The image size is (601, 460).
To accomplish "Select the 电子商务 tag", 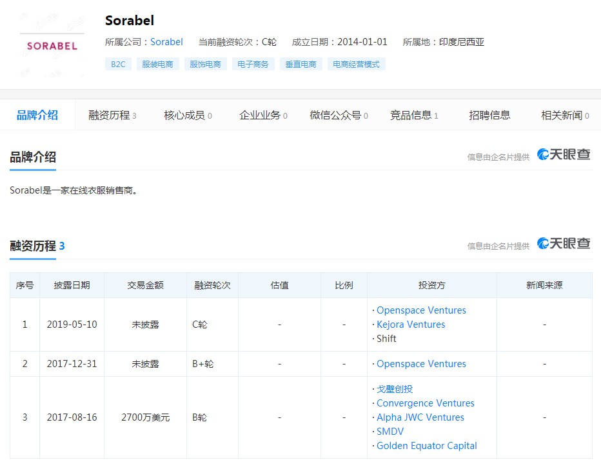I will click(x=253, y=64).
